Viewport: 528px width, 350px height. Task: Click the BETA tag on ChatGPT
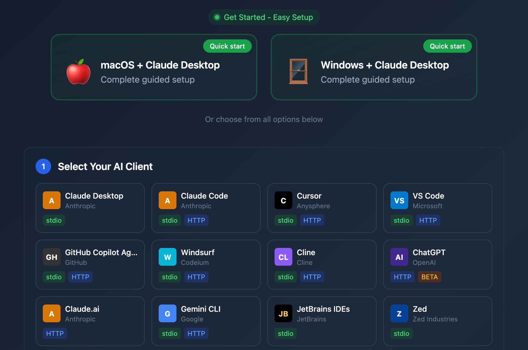[x=429, y=277]
